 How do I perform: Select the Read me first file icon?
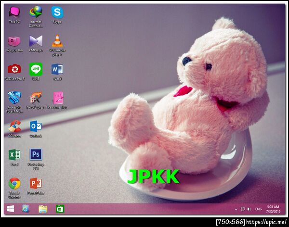(x=57, y=101)
